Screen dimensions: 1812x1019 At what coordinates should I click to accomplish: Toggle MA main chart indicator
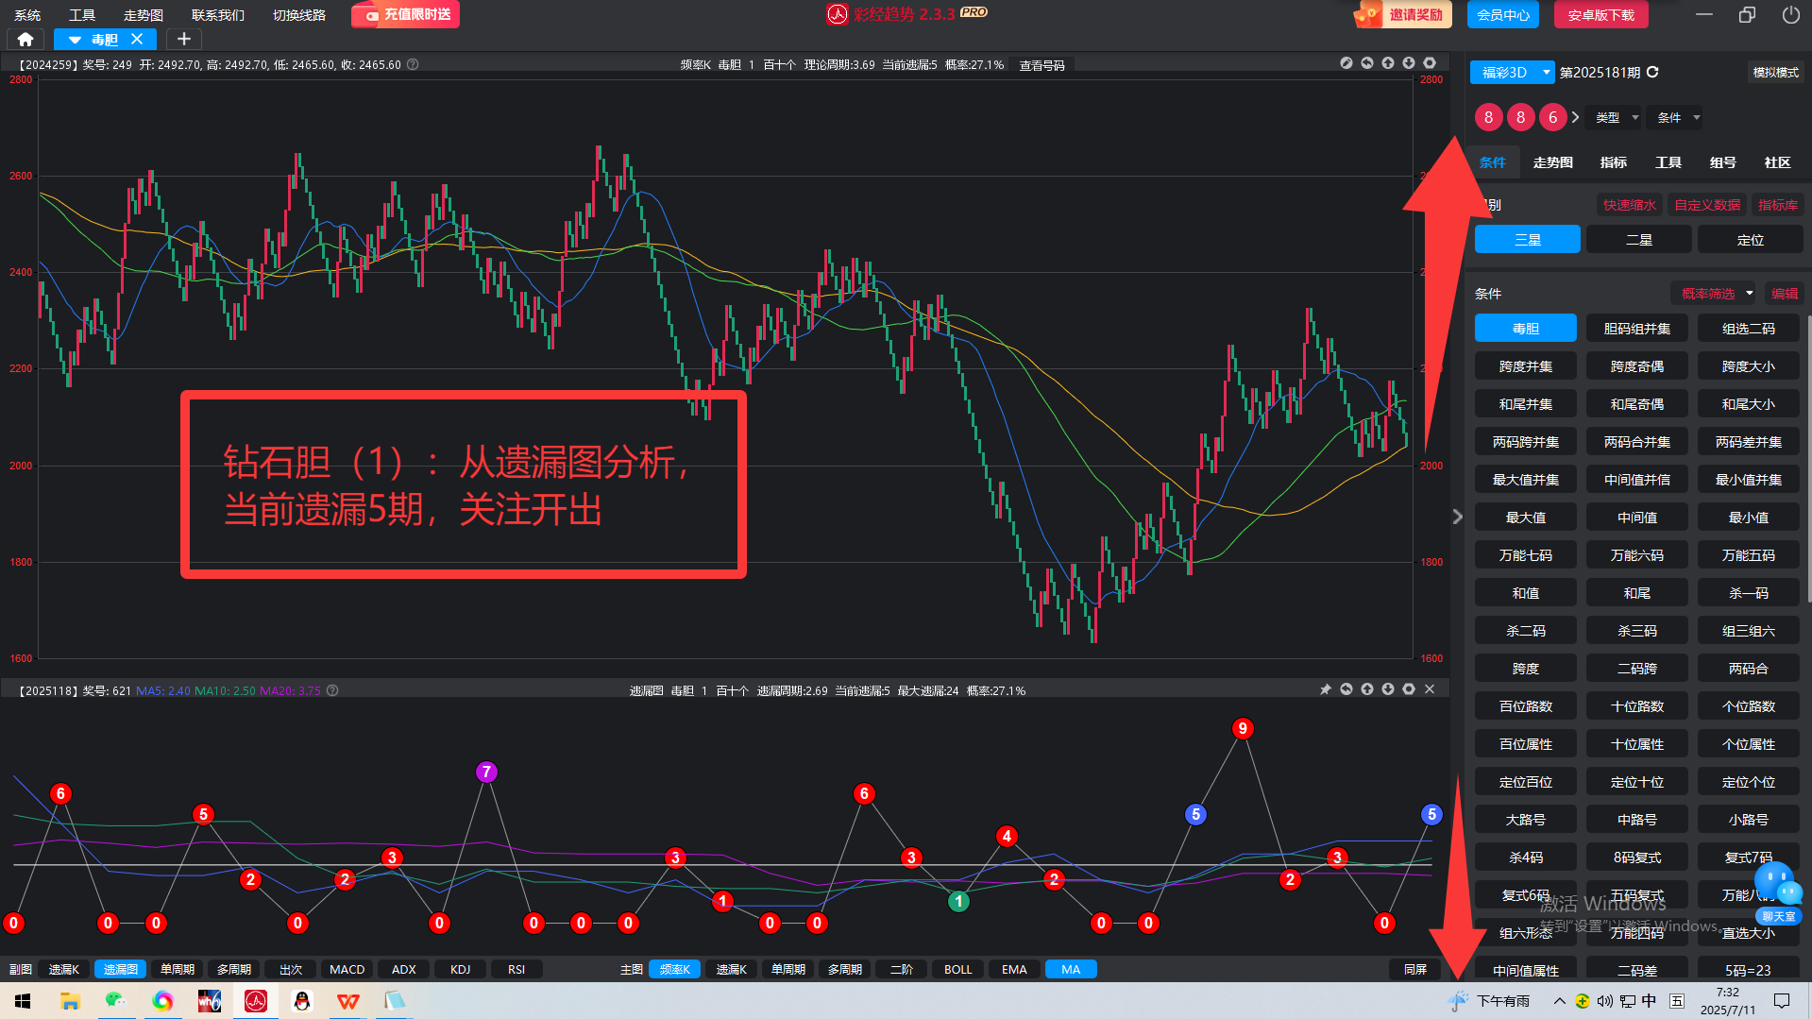[x=1071, y=969]
